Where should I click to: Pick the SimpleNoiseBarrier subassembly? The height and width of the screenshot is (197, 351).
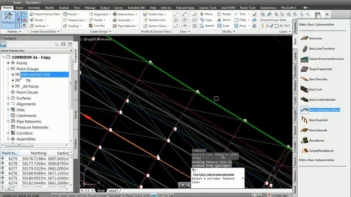tap(317, 151)
